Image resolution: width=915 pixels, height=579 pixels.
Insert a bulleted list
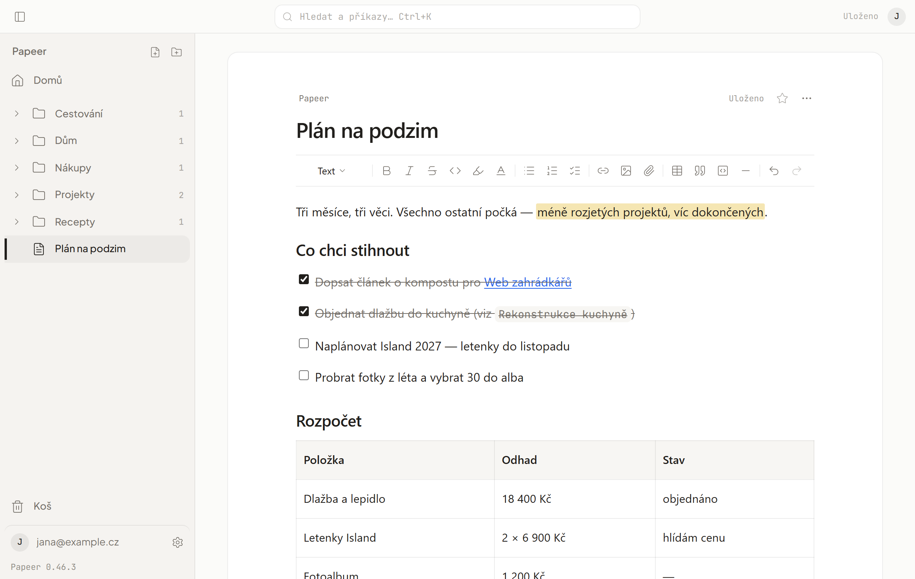tap(529, 171)
